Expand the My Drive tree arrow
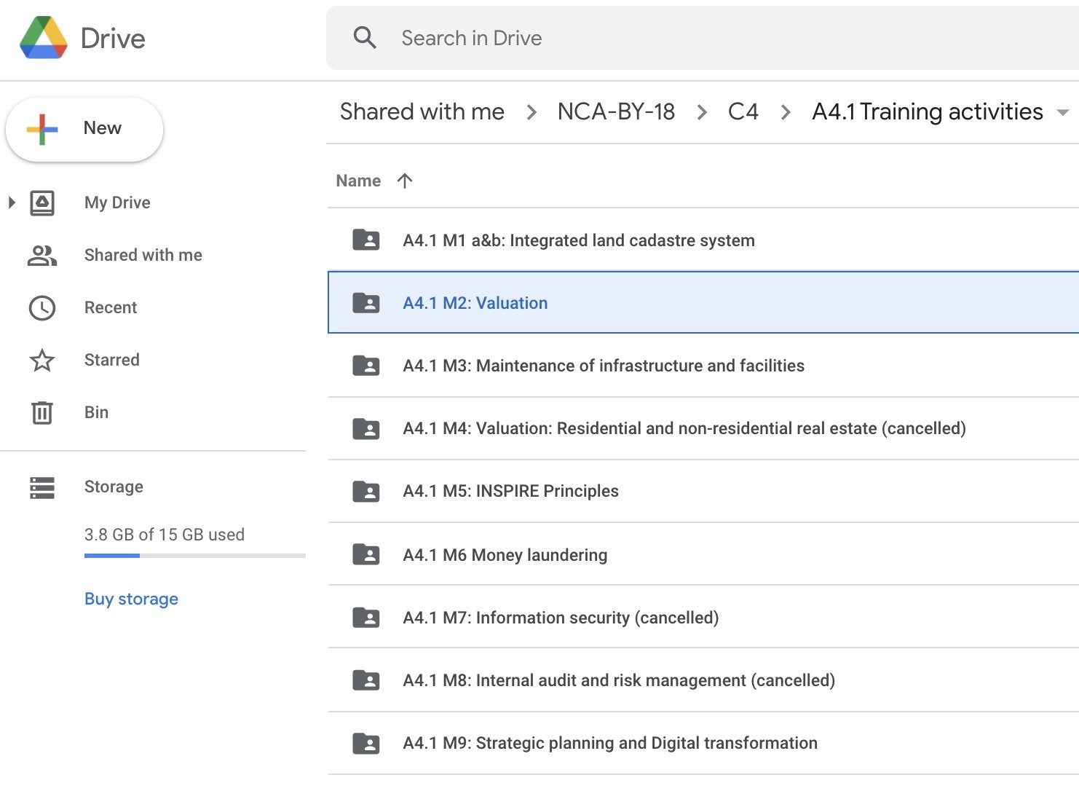The height and width of the screenshot is (791, 1079). pos(12,202)
